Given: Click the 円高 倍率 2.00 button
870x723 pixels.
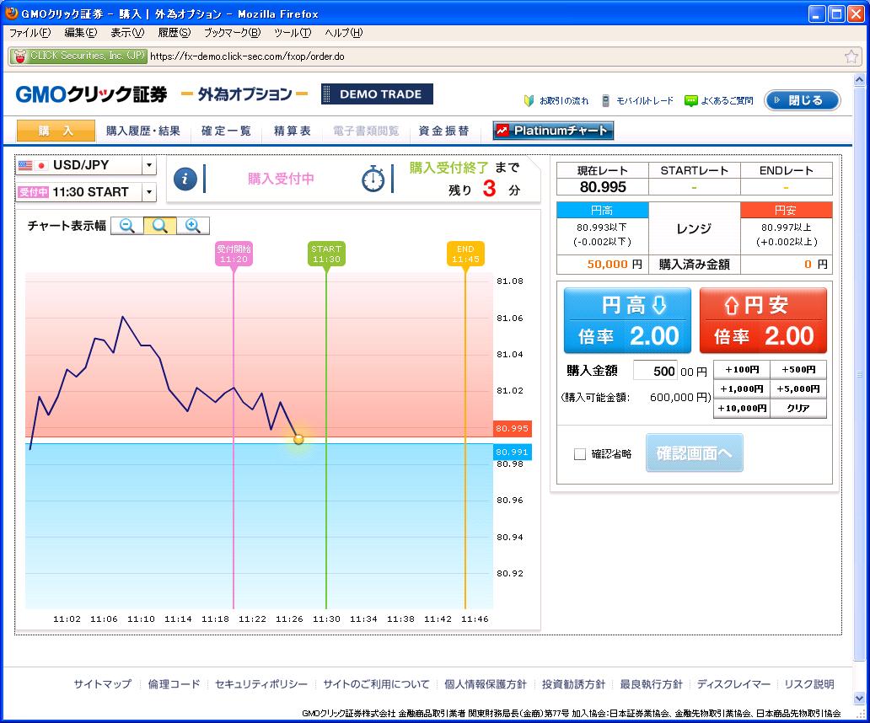Looking at the screenshot, I should click(x=627, y=320).
